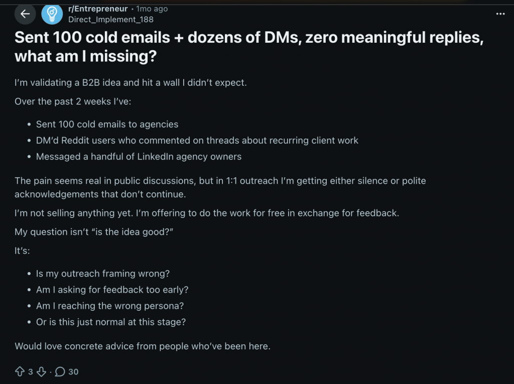Click the r/Entrepreneur lightbulb avatar

click(x=52, y=14)
